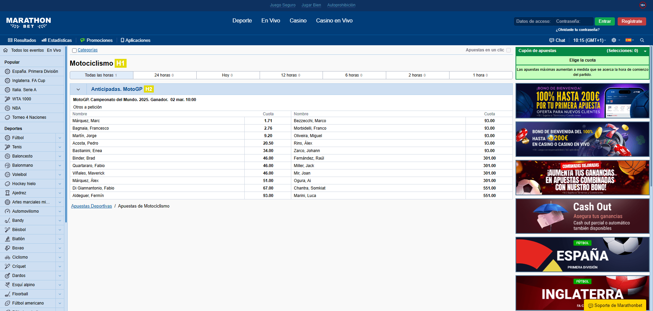Open the Chat toolbar button
This screenshot has width=653, height=311.
pos(557,40)
